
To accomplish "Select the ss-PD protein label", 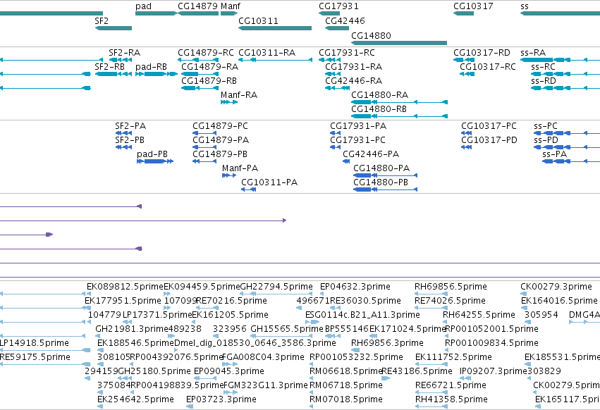I will [x=546, y=140].
